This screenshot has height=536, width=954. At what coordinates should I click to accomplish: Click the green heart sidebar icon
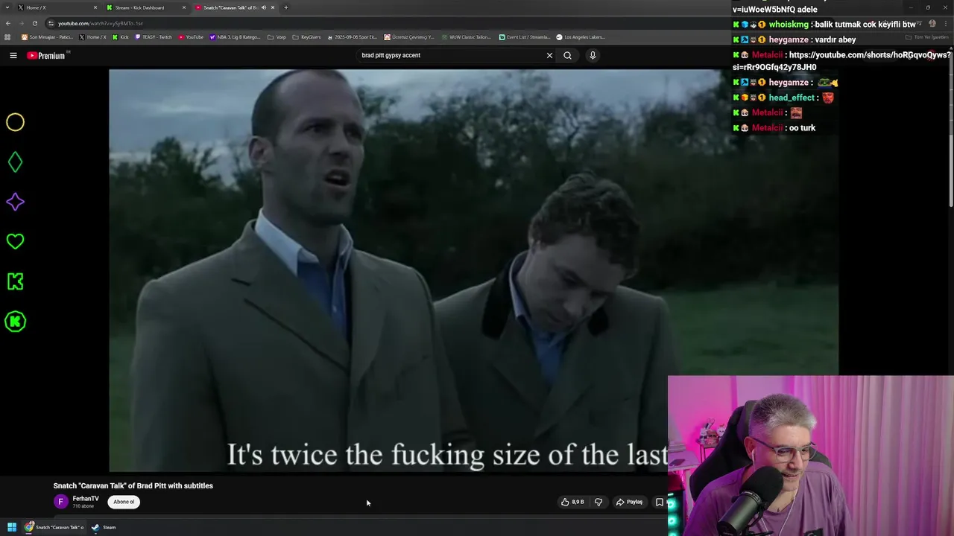[15, 241]
